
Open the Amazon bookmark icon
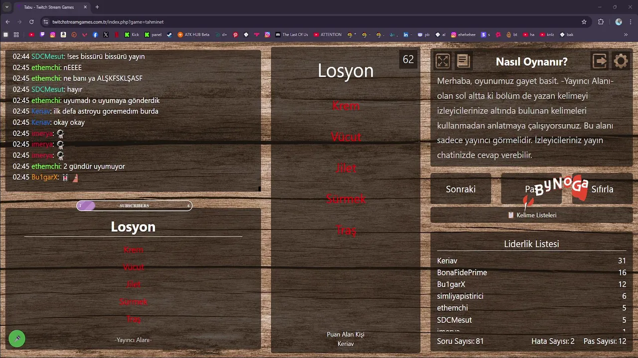(63, 35)
